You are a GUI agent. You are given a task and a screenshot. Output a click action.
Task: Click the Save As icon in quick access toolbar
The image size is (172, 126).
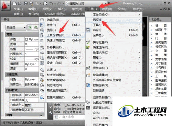31,4
